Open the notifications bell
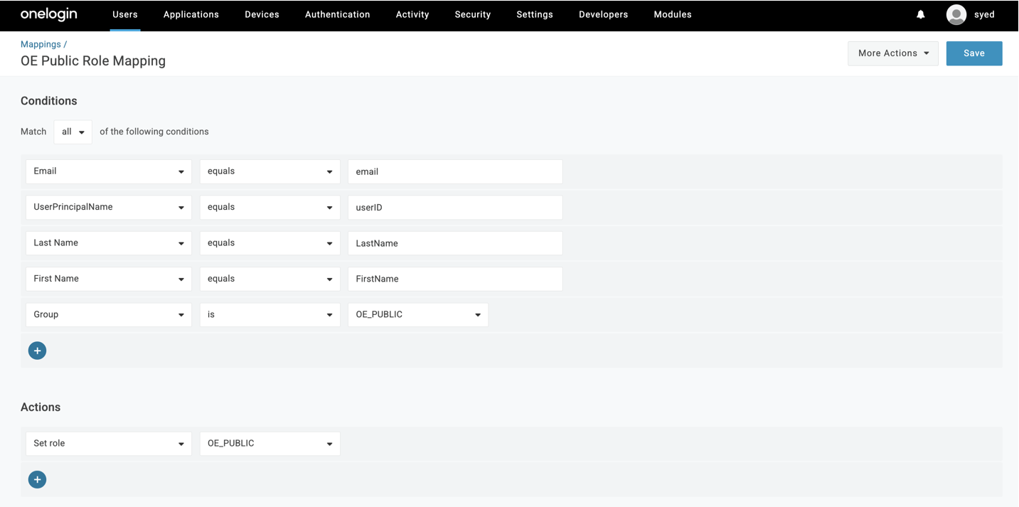 point(921,14)
